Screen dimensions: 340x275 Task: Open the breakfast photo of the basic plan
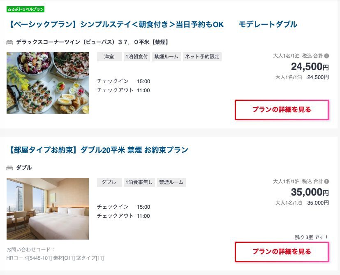(48, 83)
